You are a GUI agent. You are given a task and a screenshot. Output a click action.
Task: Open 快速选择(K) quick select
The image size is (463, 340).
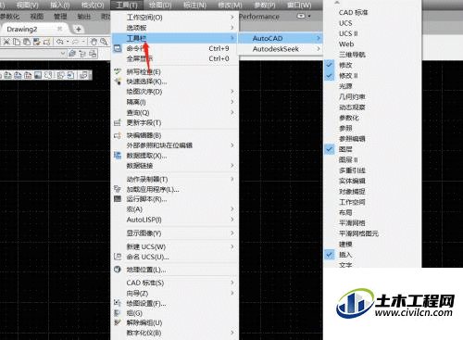[x=174, y=82]
